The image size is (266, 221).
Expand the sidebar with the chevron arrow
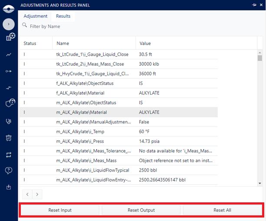click(9, 24)
